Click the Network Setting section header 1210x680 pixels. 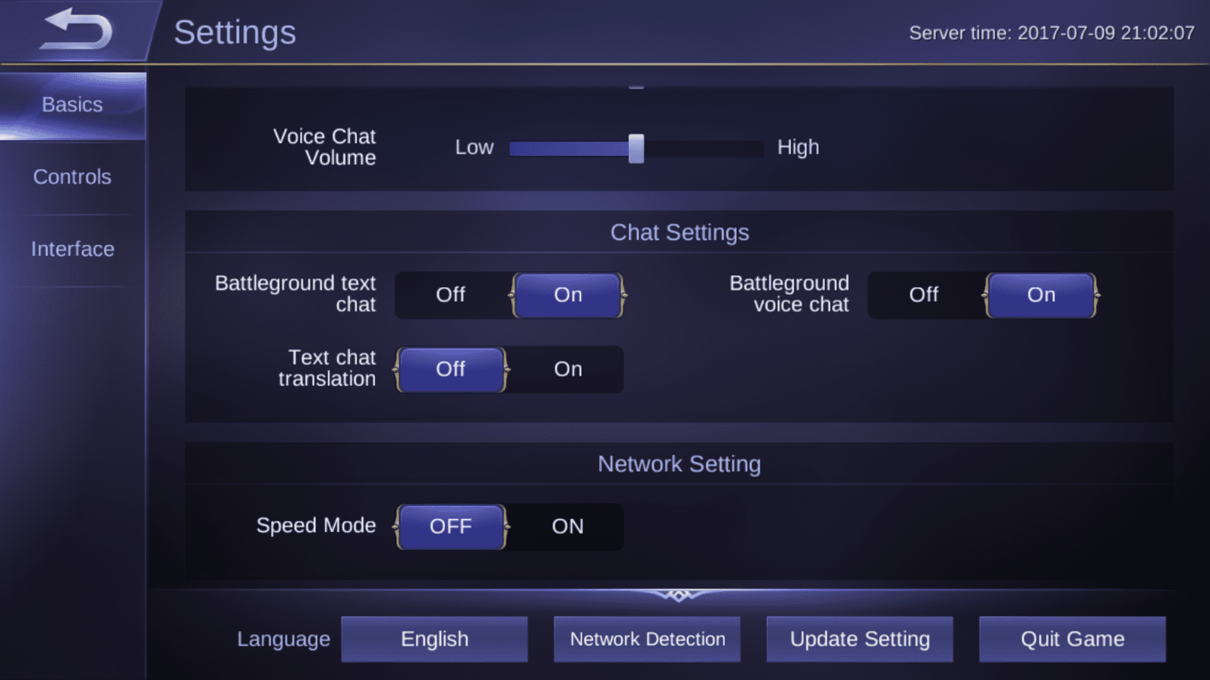679,464
